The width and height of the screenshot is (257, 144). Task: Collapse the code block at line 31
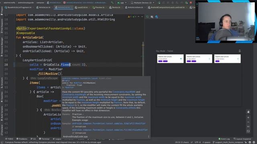15,78
